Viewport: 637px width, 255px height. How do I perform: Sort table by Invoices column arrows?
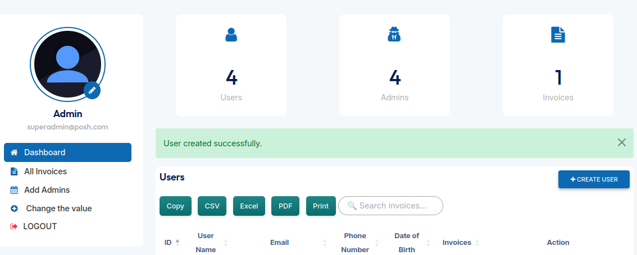[x=477, y=243]
